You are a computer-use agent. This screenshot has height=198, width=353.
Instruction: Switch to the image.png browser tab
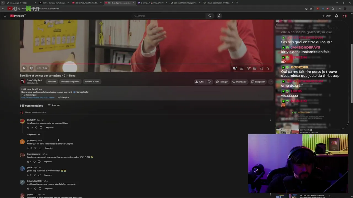point(21,3)
